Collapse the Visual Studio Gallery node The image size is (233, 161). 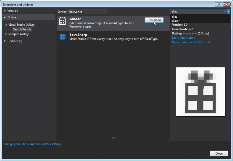pos(6,25)
